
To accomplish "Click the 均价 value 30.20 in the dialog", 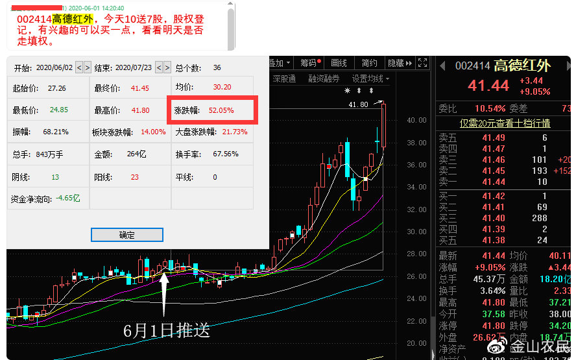I will click(222, 87).
